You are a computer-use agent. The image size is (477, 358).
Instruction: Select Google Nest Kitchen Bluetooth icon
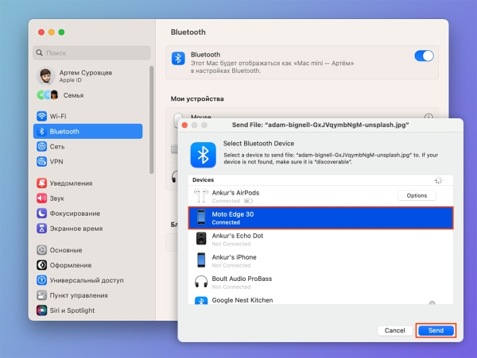click(x=201, y=302)
